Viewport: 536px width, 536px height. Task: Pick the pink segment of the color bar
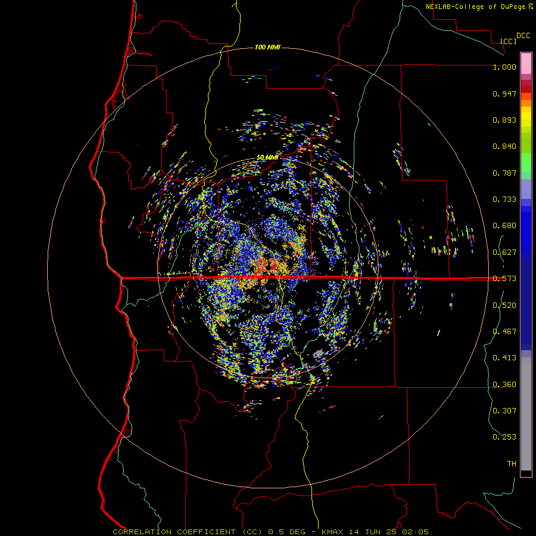[526, 64]
